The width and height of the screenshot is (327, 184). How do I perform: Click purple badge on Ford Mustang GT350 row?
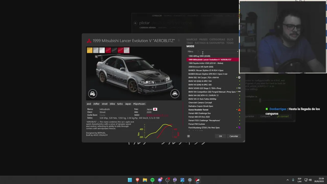(x=239, y=128)
